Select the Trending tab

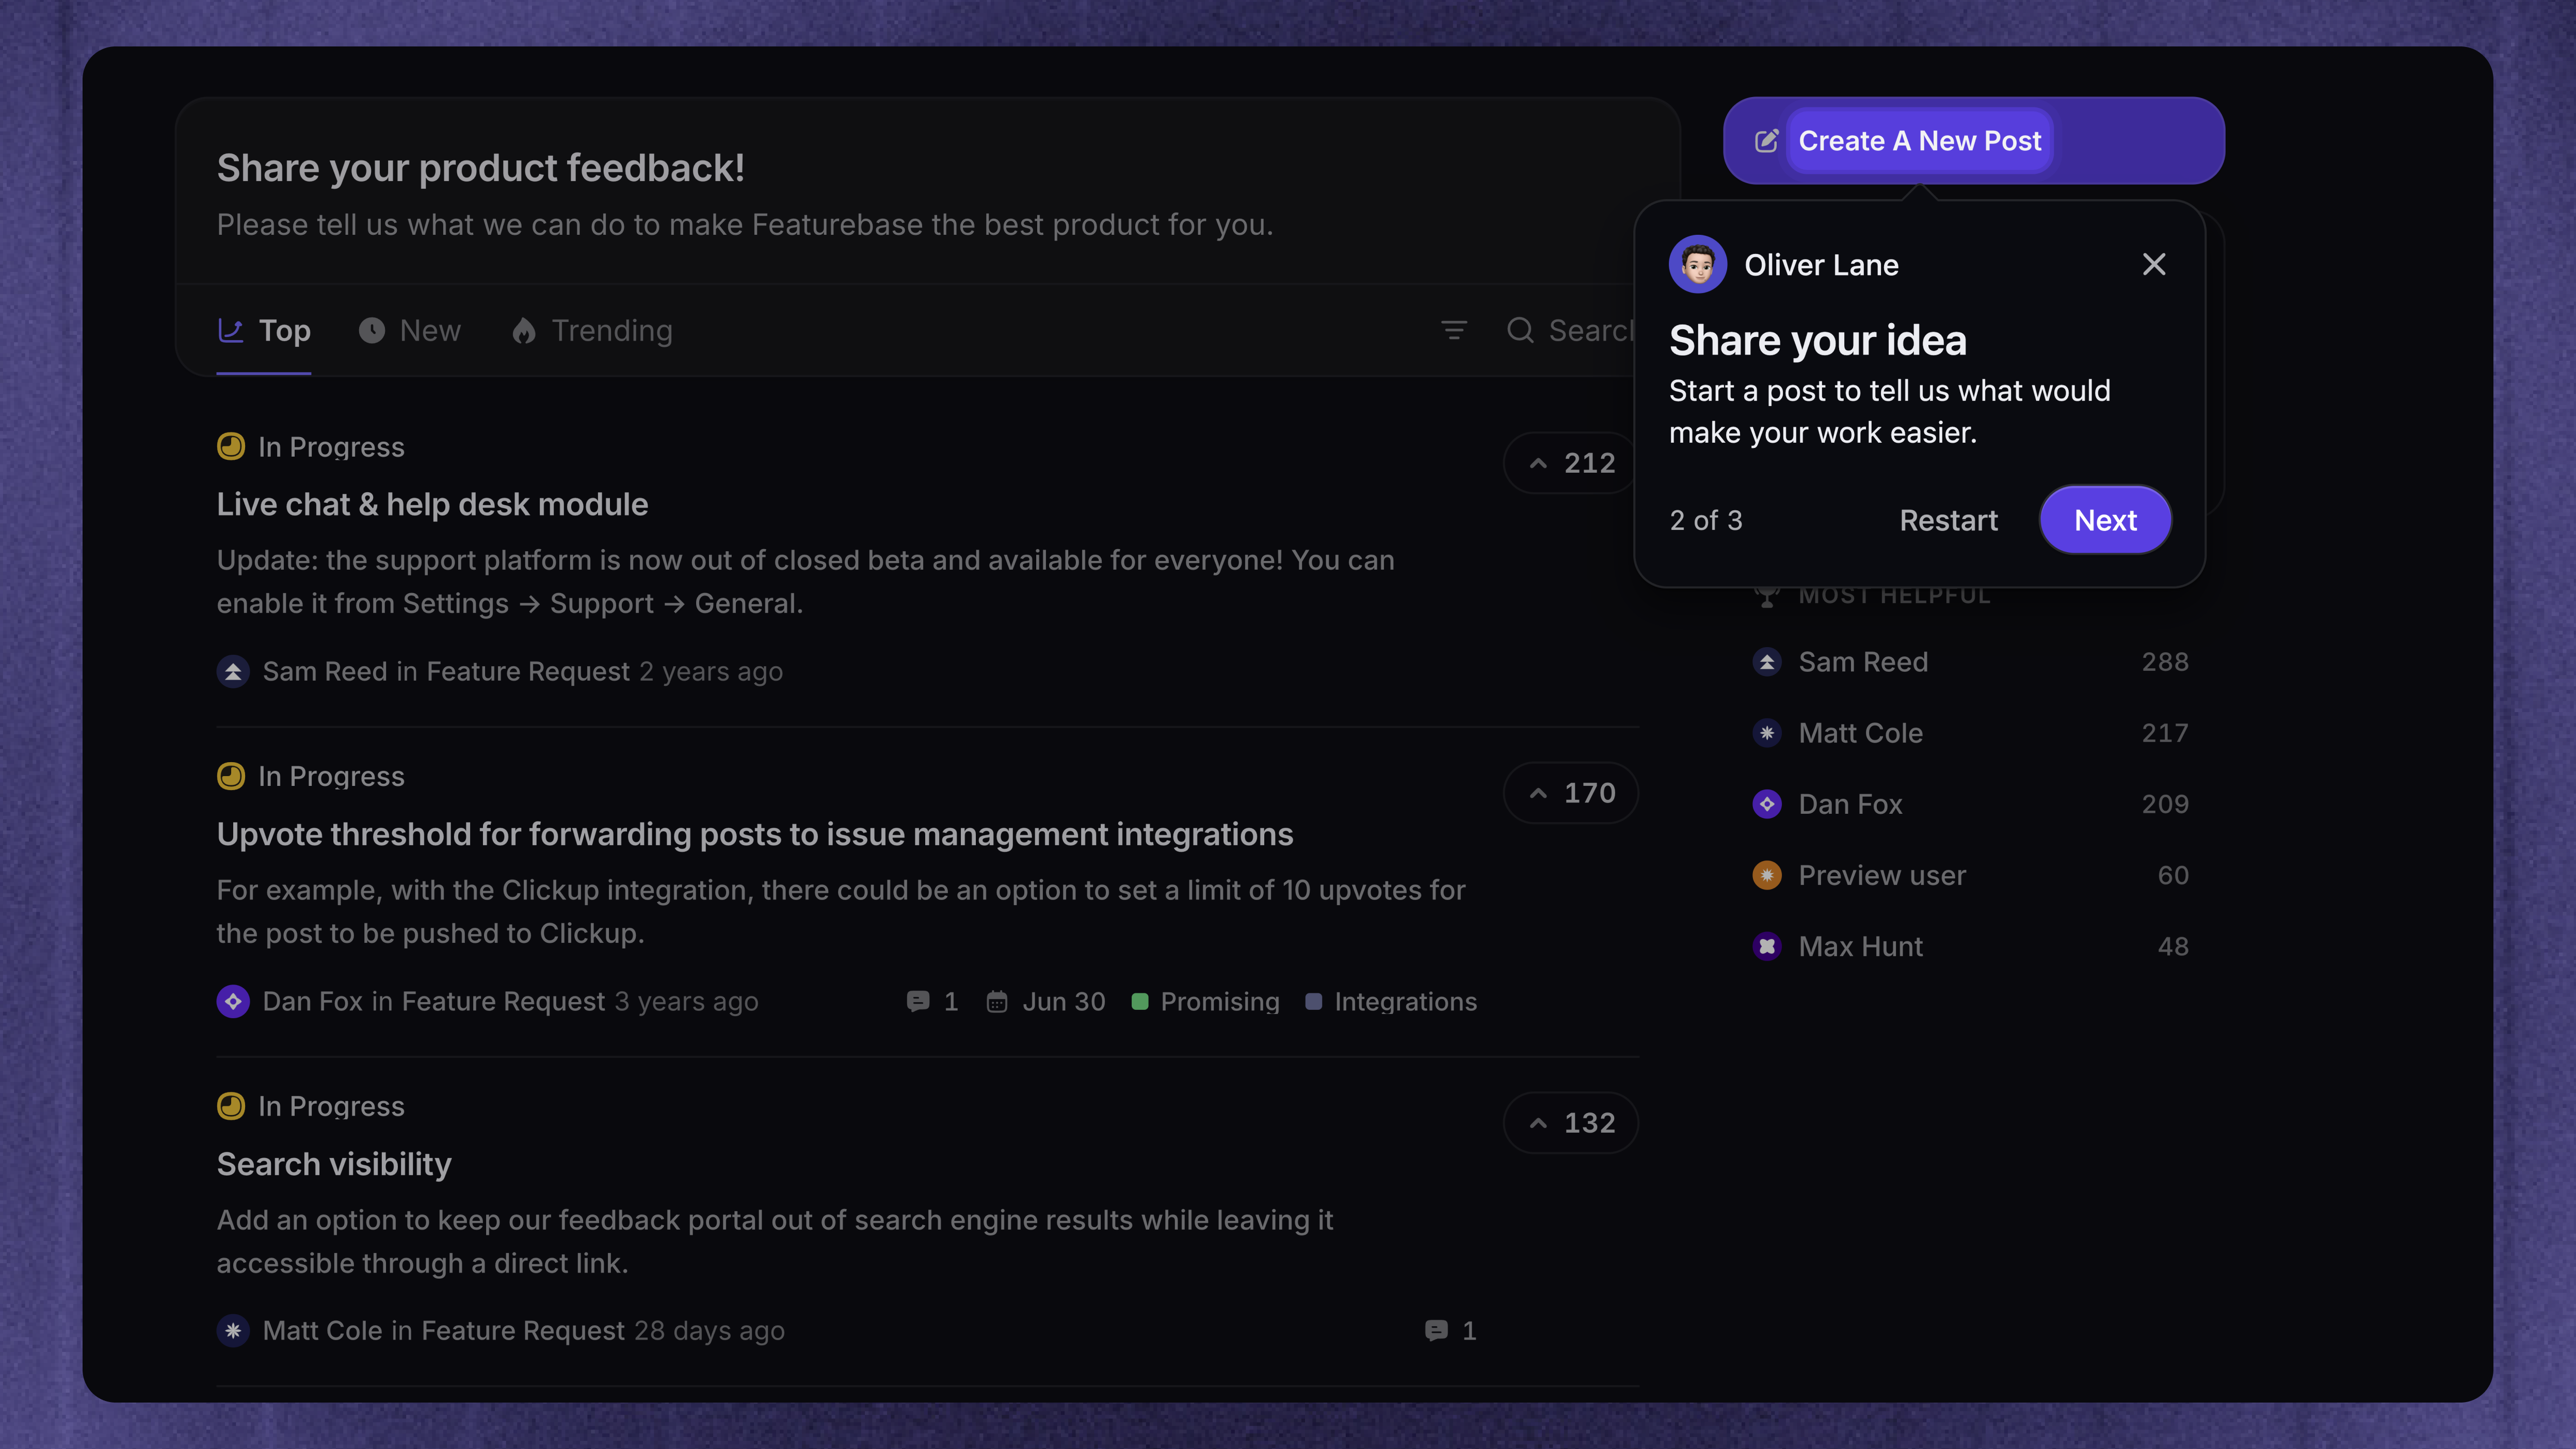592,330
